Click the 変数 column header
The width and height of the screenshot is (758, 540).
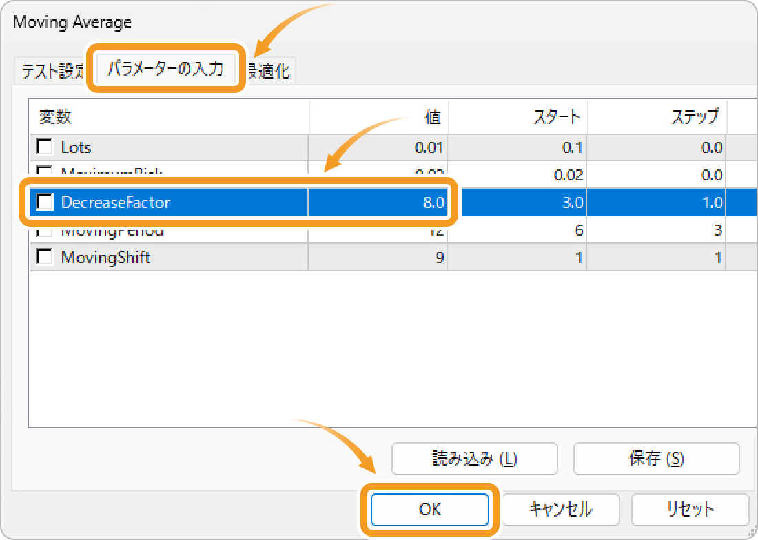click(170, 116)
